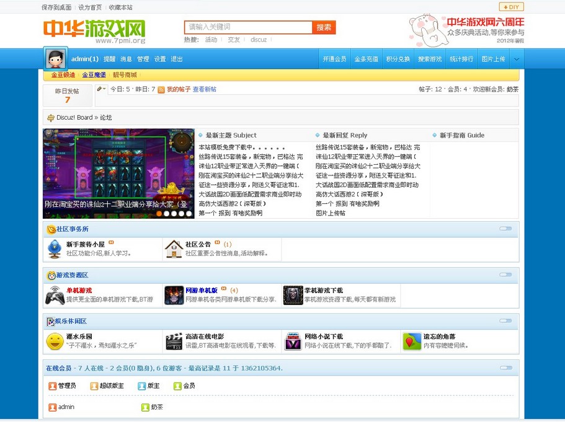Collapse the 游戏资源区 section
Screen dimensions: 565x422
click(505, 275)
